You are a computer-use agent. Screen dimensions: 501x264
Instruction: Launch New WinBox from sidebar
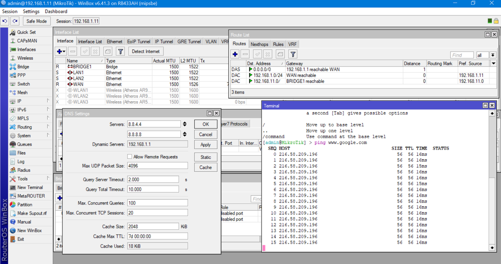pos(29,230)
